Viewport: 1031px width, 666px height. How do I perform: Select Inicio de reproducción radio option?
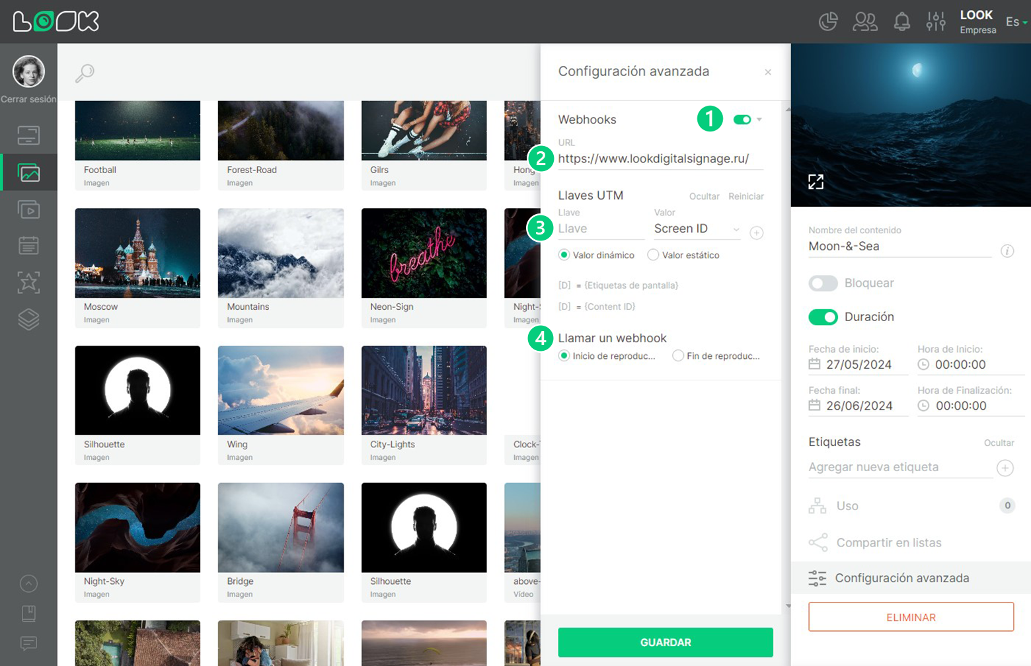(x=564, y=356)
